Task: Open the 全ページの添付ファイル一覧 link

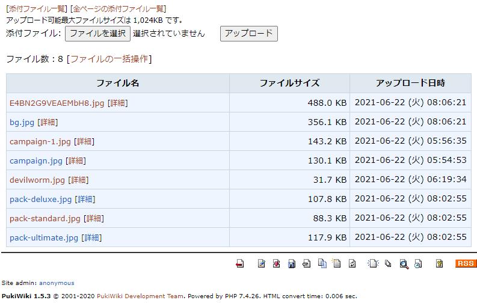Action: (x=118, y=9)
